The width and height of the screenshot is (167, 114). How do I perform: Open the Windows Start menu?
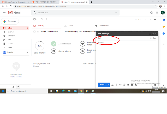(x=3, y=91)
